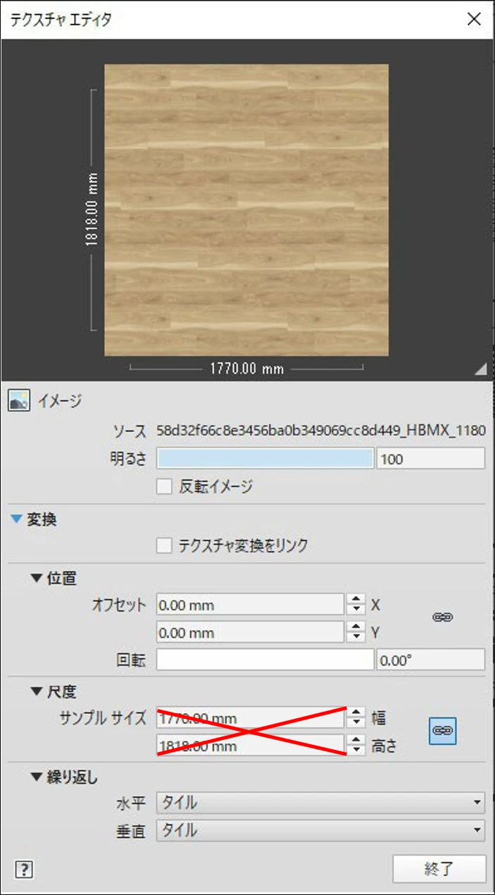Click the source file name link
The height and width of the screenshot is (895, 495).
[x=321, y=430]
